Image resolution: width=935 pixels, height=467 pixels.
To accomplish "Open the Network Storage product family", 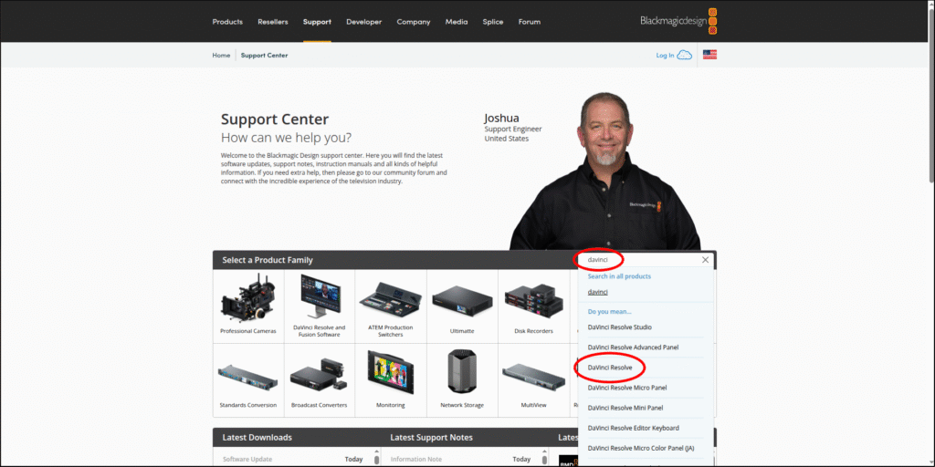I will point(462,379).
